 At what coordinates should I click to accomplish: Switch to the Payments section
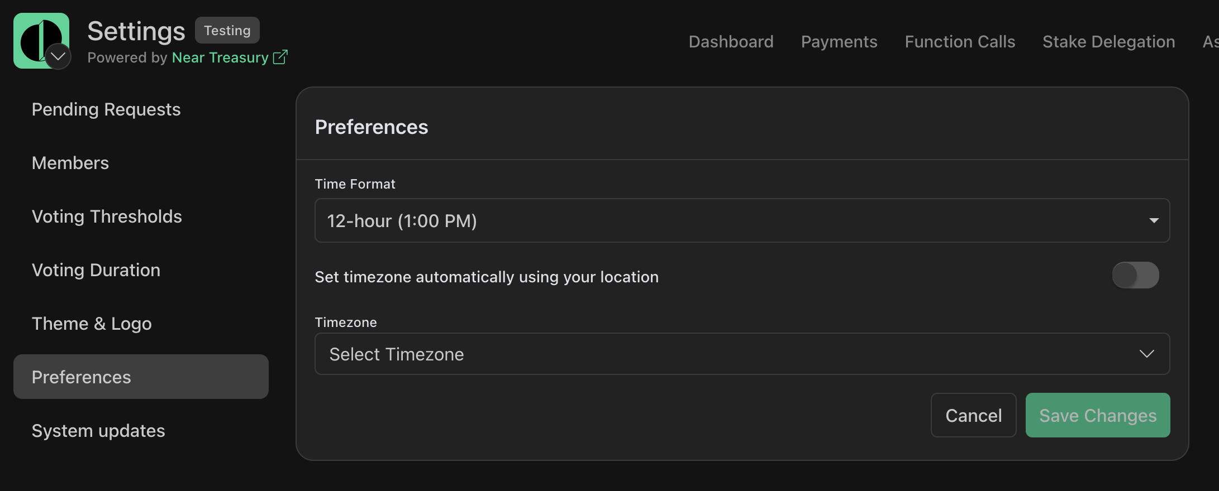[839, 41]
